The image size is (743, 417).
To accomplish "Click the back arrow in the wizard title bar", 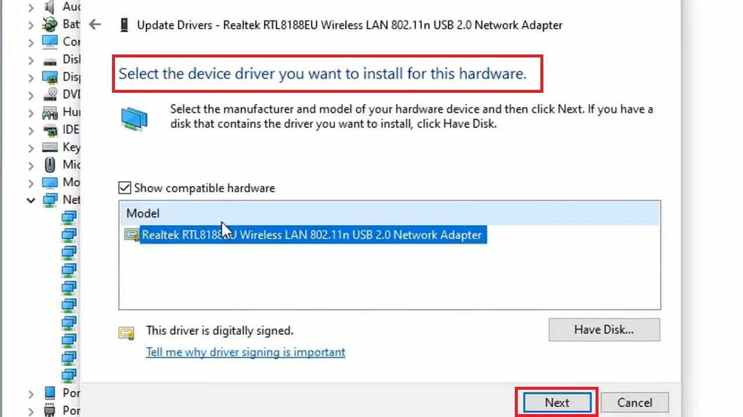I will pyautogui.click(x=95, y=24).
